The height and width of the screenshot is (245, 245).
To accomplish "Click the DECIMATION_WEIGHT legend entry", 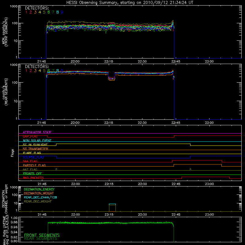I will click(39, 194).
